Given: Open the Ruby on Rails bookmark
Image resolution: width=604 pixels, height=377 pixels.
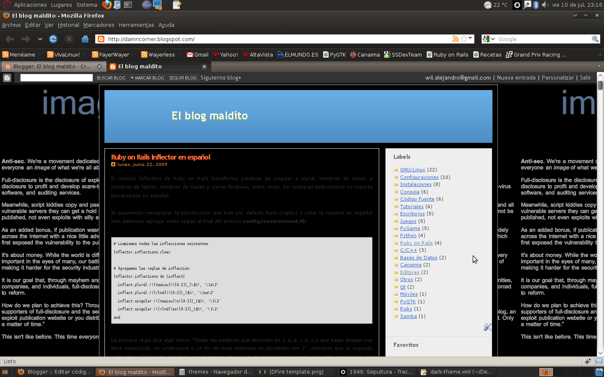Looking at the screenshot, I should click(448, 54).
